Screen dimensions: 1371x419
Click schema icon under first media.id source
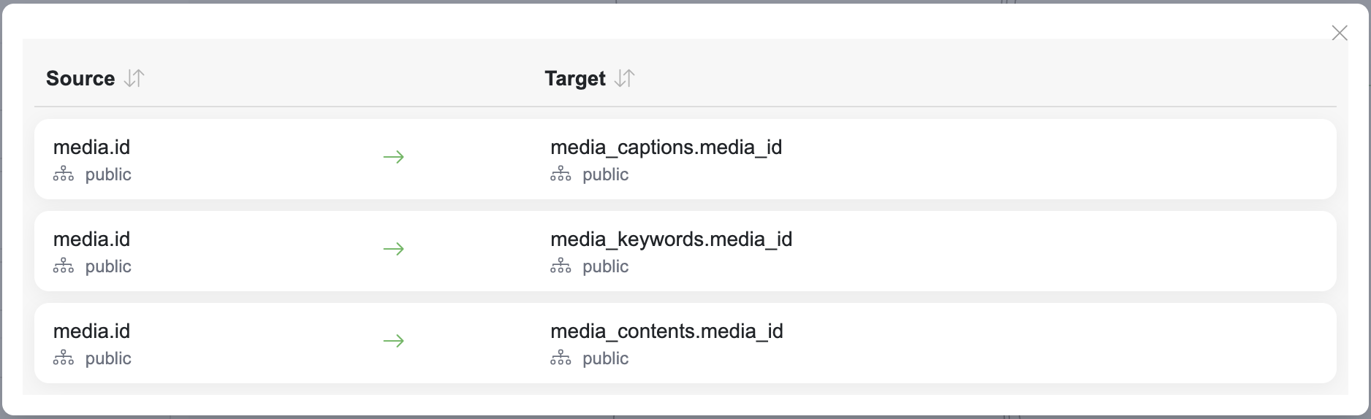coord(64,174)
